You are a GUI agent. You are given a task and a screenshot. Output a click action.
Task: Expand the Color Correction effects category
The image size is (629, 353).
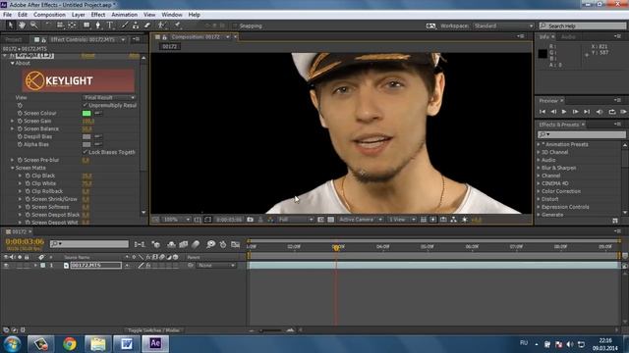539,191
